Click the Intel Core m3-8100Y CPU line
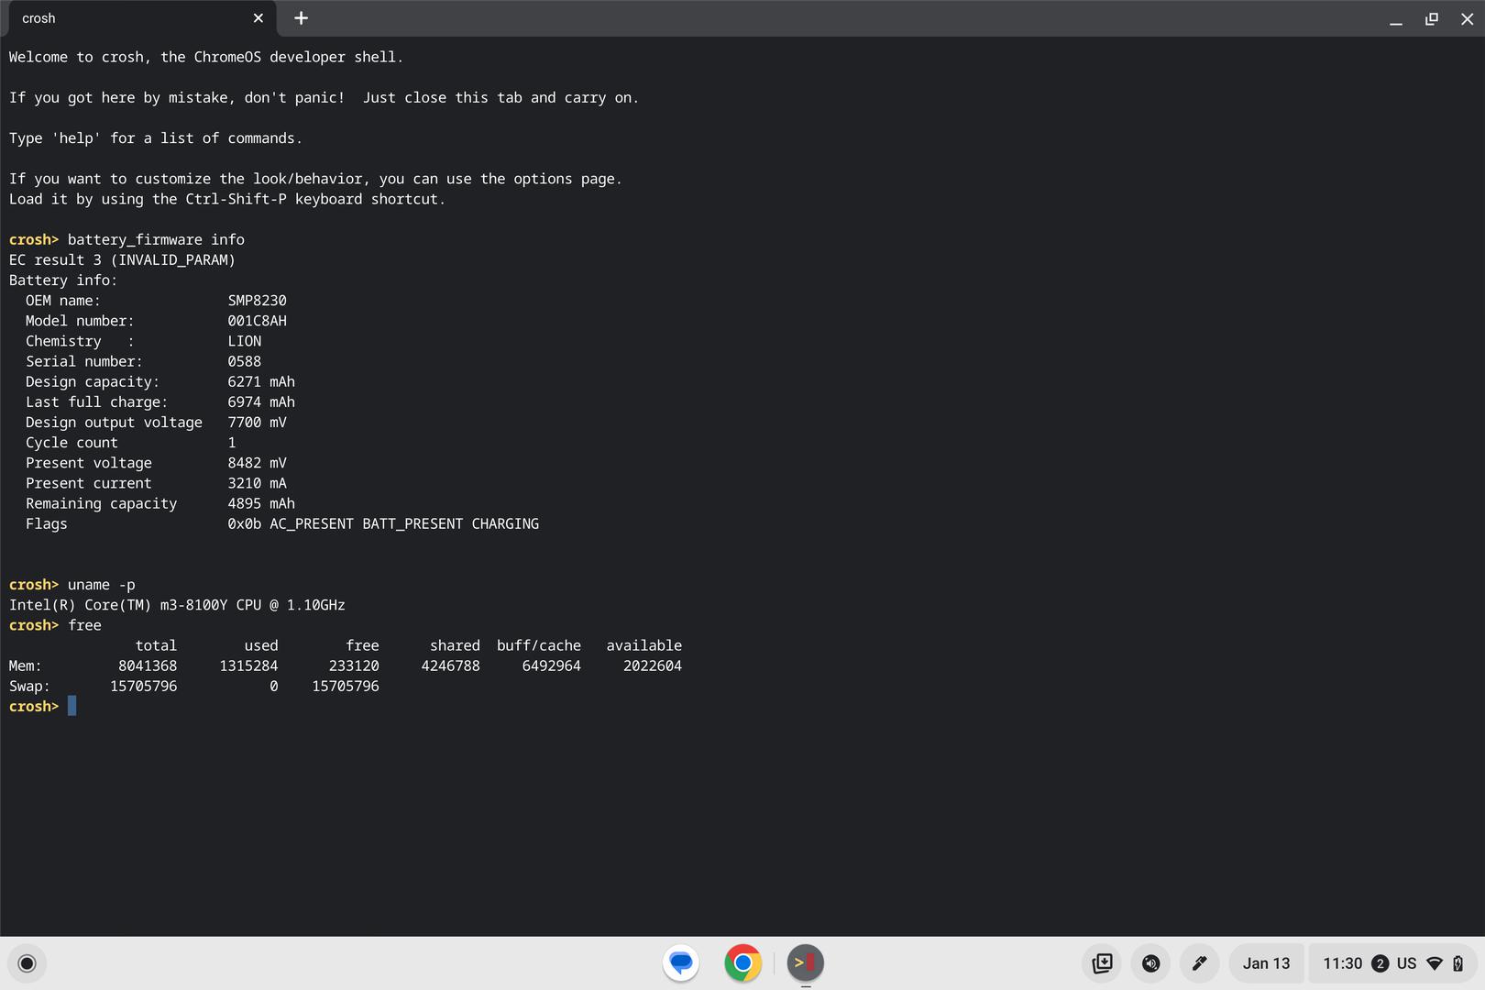The image size is (1485, 990). pos(177,605)
